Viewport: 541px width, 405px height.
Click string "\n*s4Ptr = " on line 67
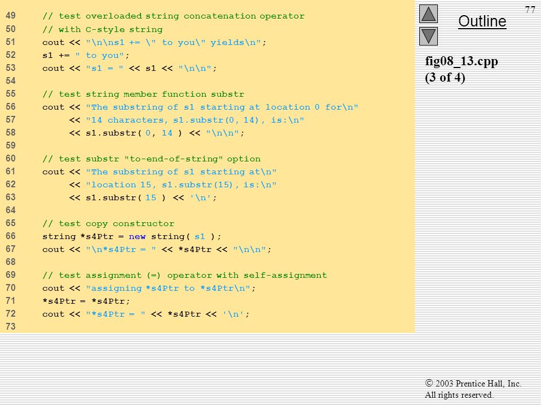point(121,250)
